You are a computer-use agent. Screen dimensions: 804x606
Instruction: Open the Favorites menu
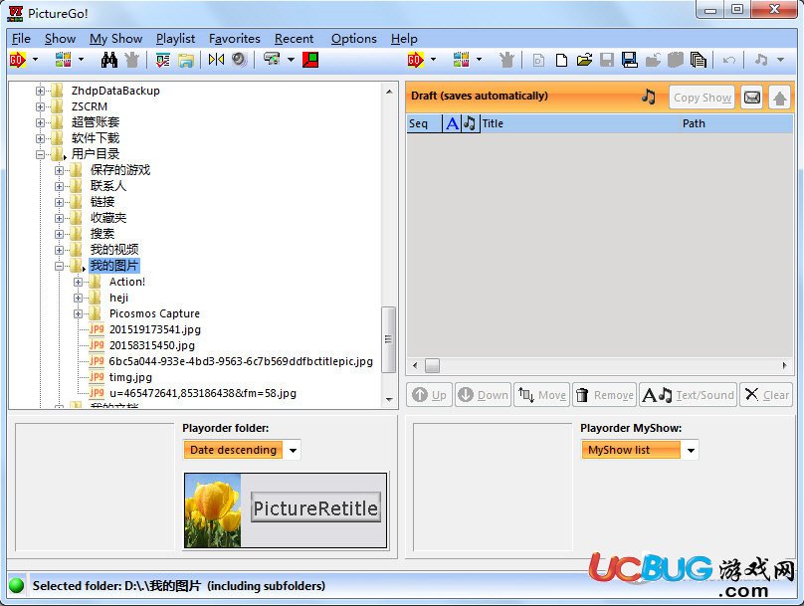[x=234, y=39]
